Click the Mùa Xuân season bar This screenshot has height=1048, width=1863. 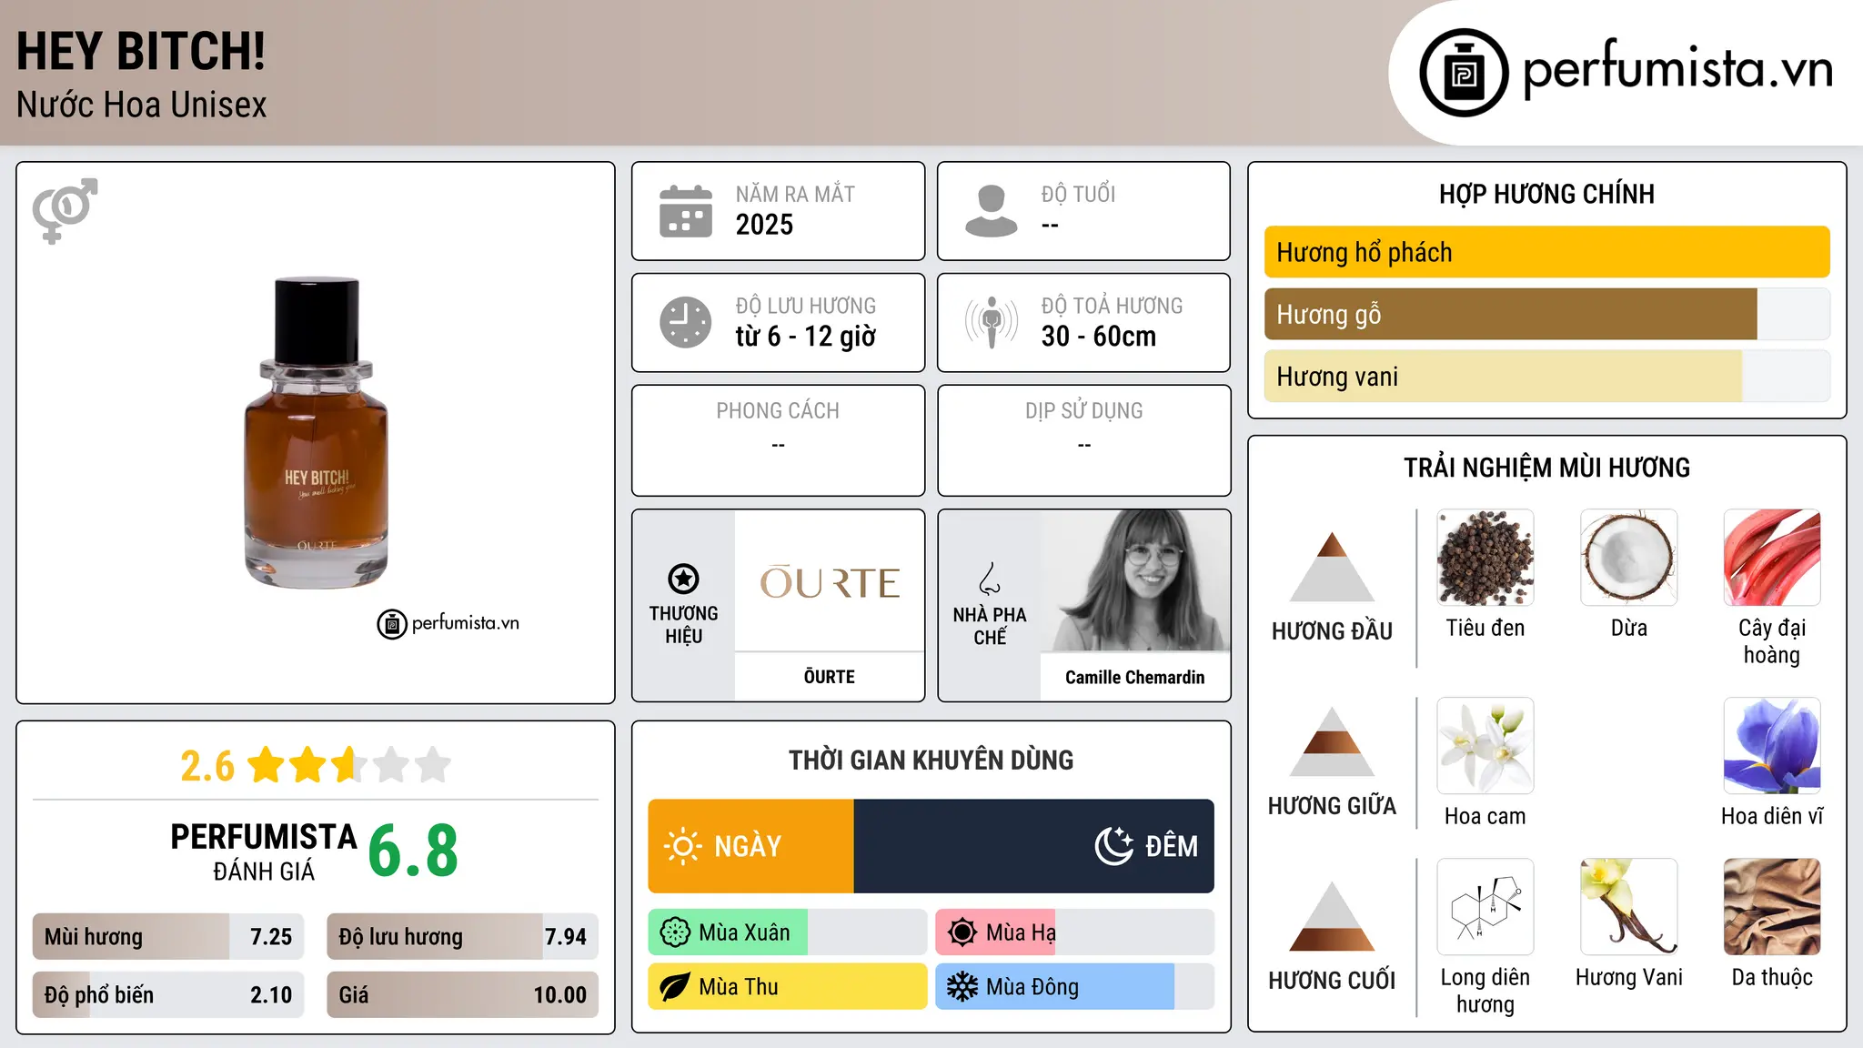(788, 932)
